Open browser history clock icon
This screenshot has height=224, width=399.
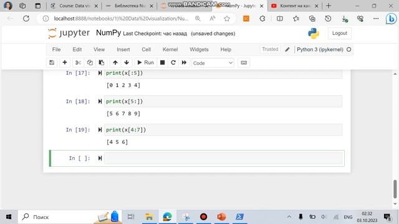coord(328,19)
